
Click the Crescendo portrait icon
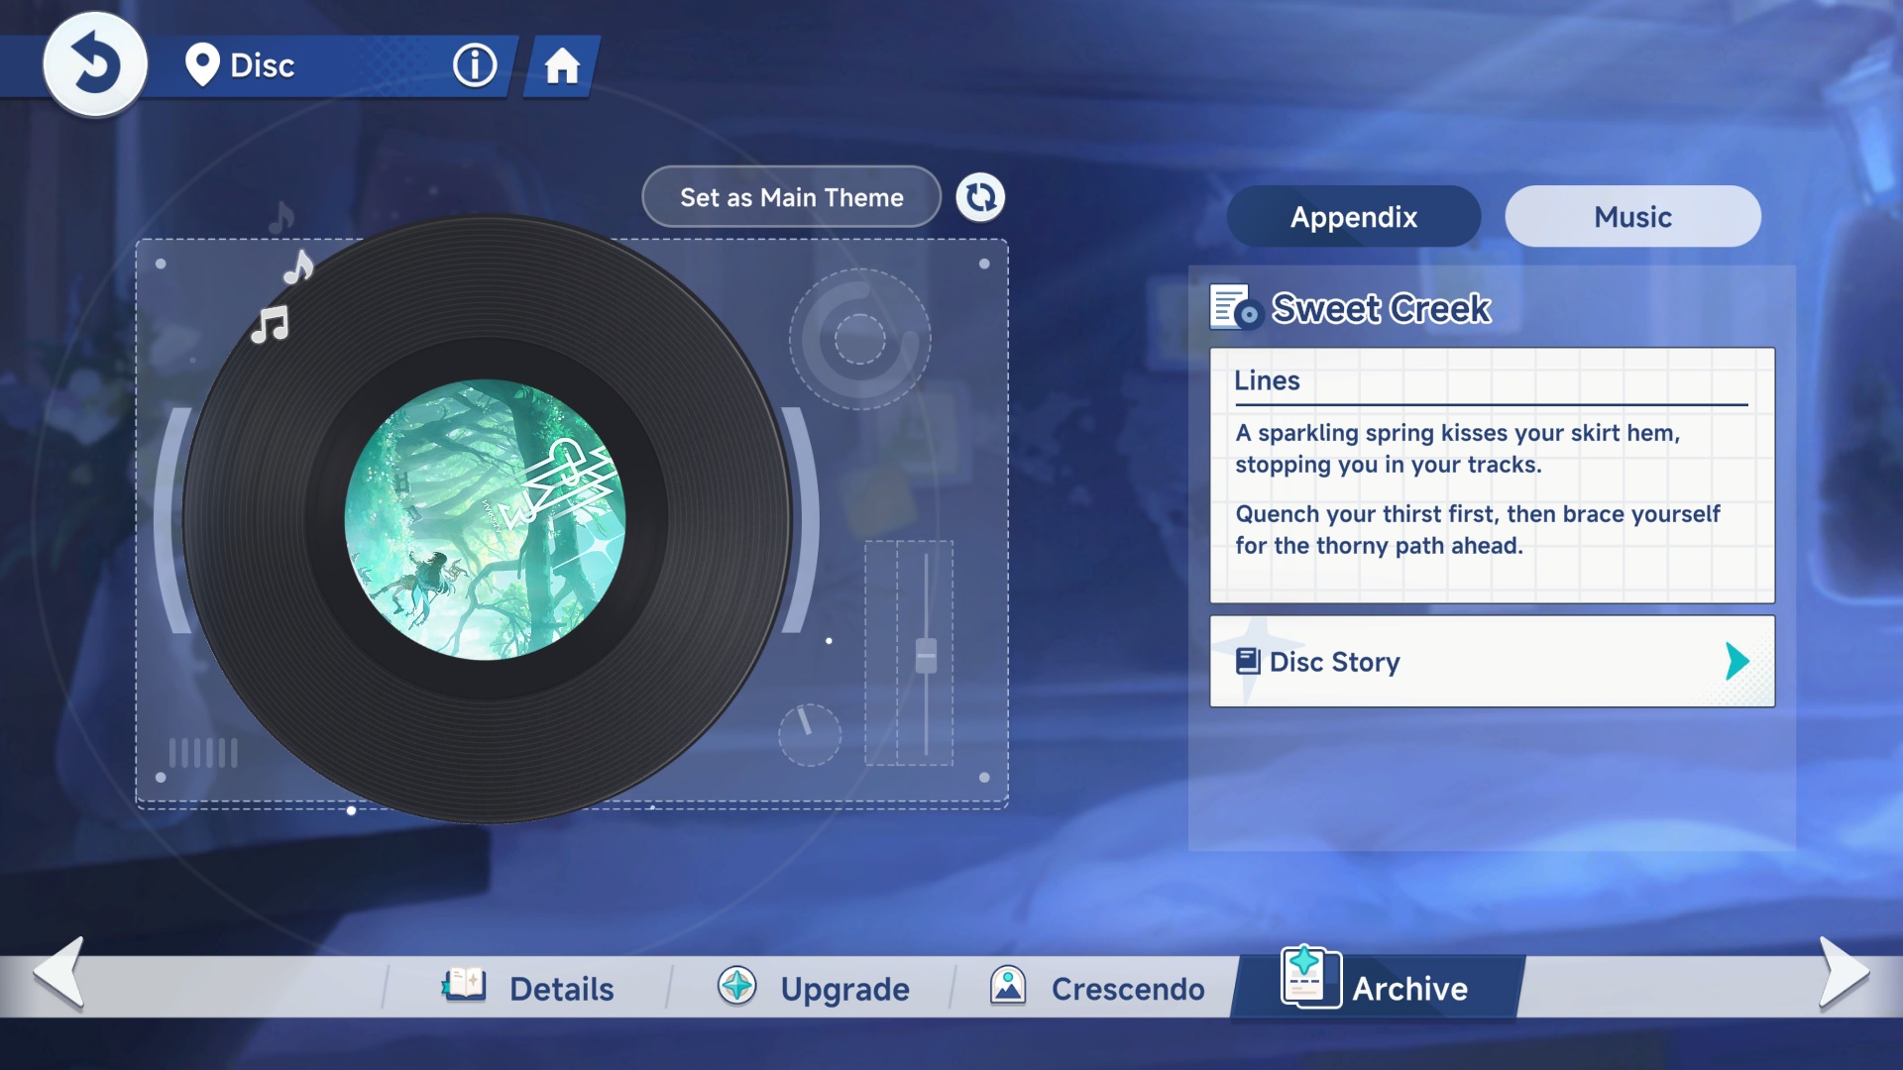(1008, 986)
